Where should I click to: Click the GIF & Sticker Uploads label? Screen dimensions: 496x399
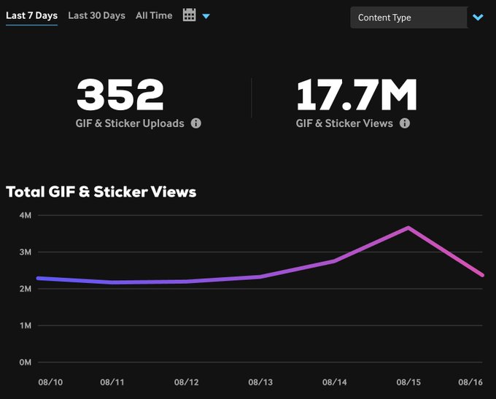tap(130, 123)
